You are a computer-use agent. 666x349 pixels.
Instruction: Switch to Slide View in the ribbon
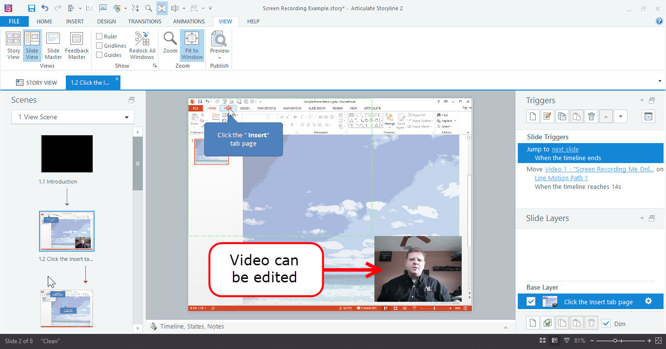32,45
